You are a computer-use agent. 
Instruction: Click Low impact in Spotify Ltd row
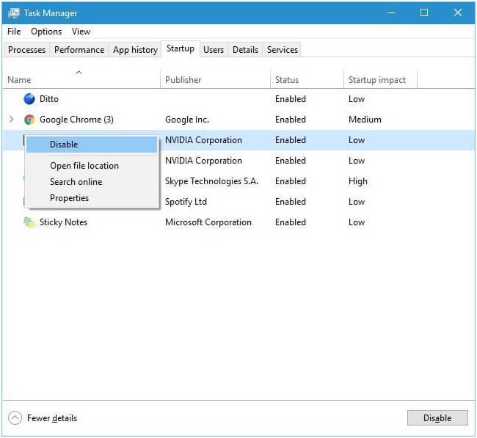click(x=357, y=202)
